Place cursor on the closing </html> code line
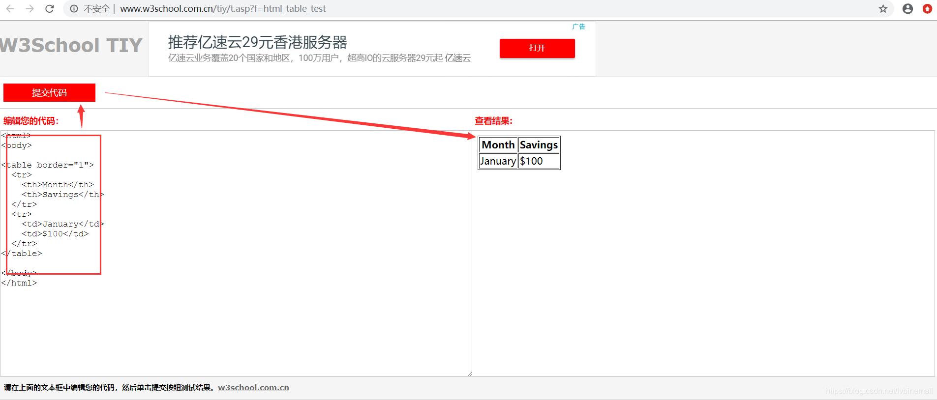 pyautogui.click(x=19, y=283)
